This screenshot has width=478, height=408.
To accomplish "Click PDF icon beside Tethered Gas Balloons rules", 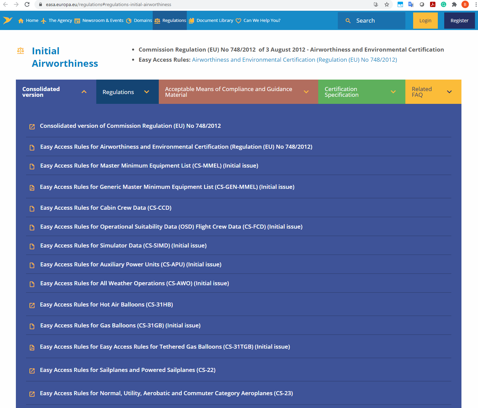I will tap(32, 348).
